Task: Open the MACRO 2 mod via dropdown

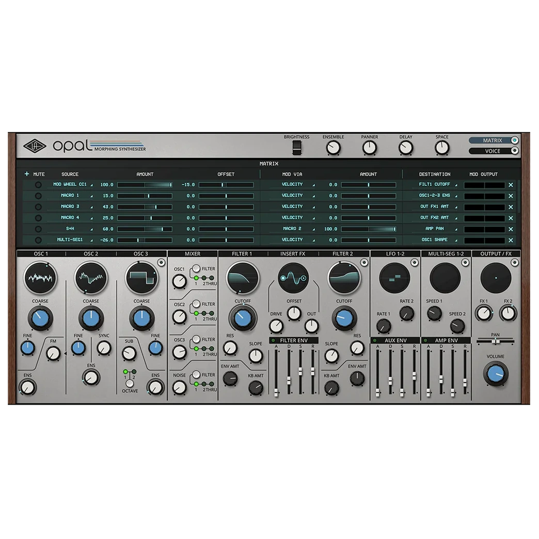Action: [x=295, y=229]
